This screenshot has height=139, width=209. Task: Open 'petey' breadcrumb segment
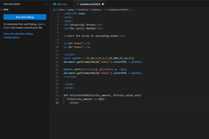tap(71, 10)
